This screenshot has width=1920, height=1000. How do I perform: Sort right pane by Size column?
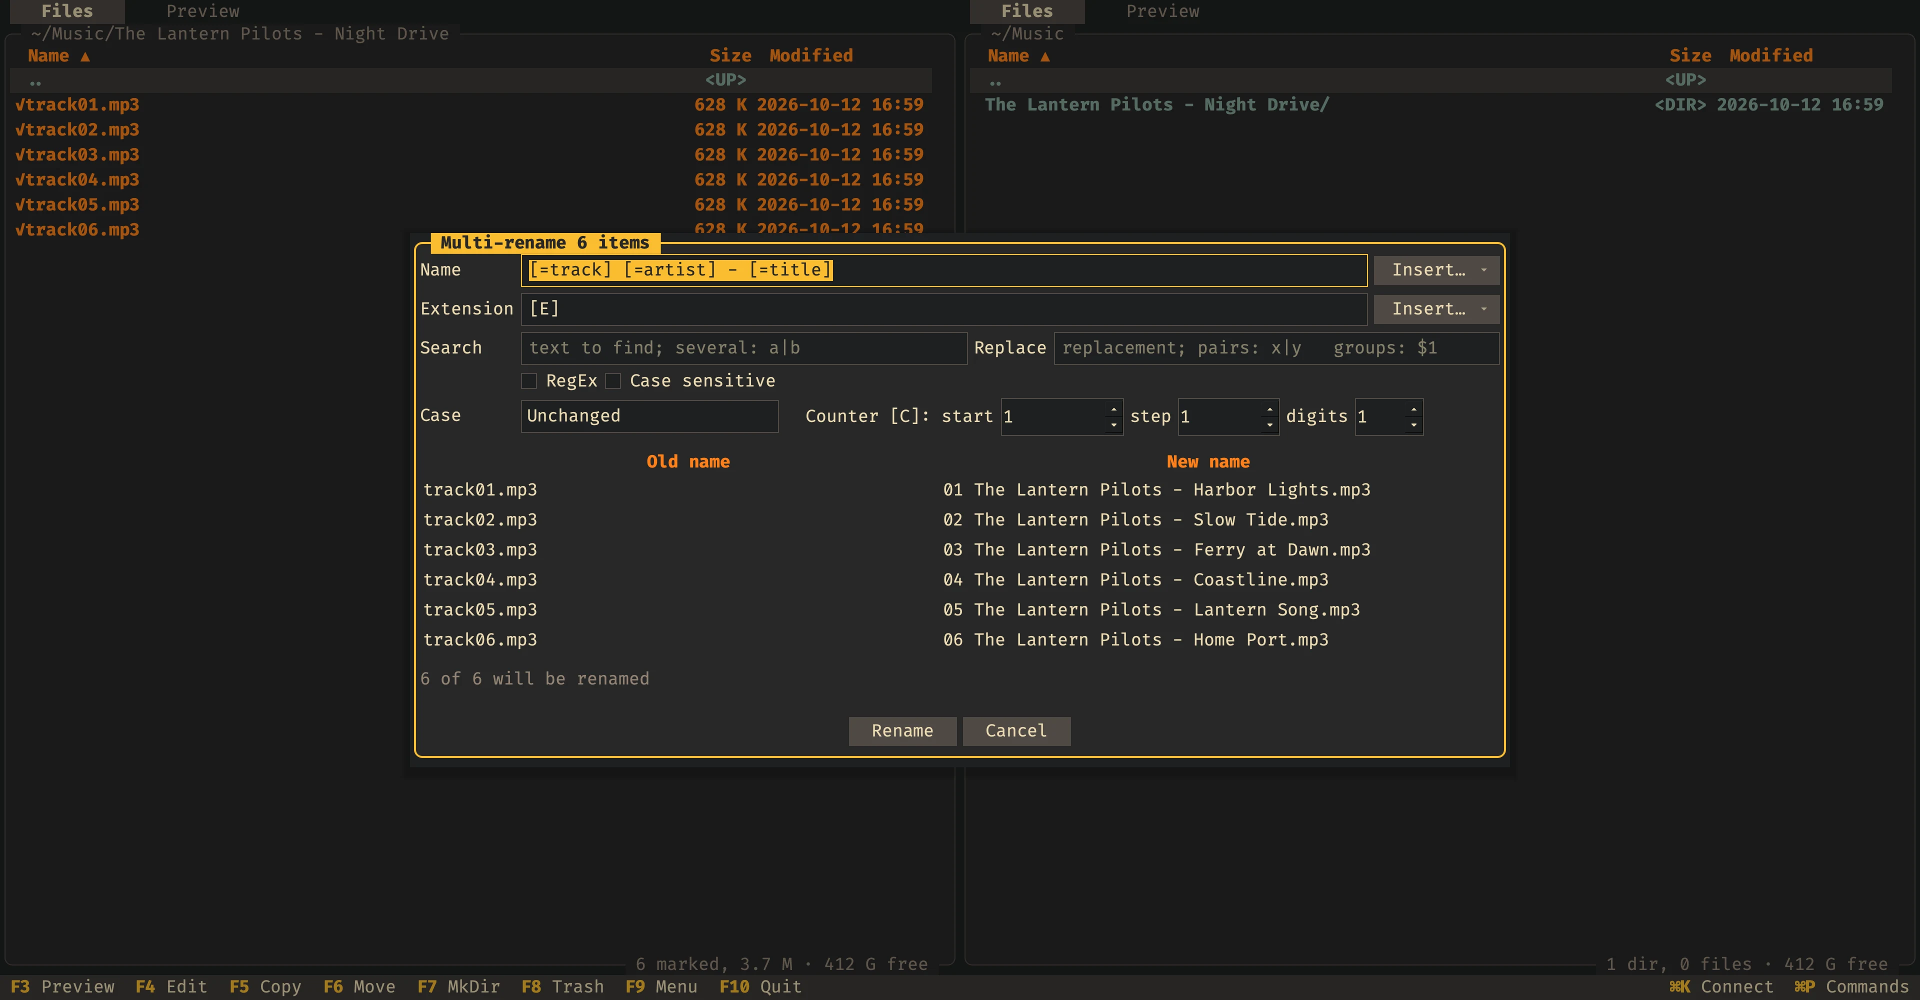point(1690,56)
